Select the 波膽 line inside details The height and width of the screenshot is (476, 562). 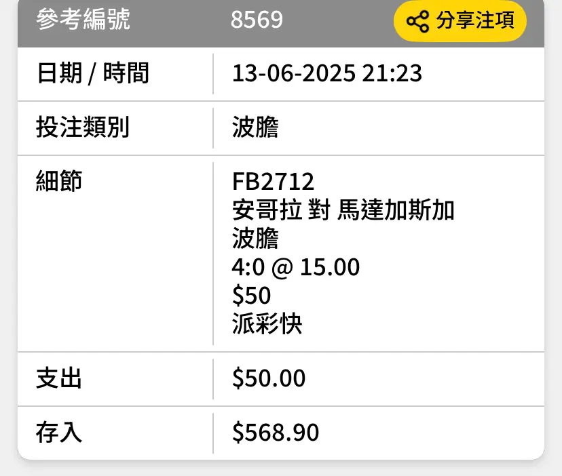click(255, 238)
